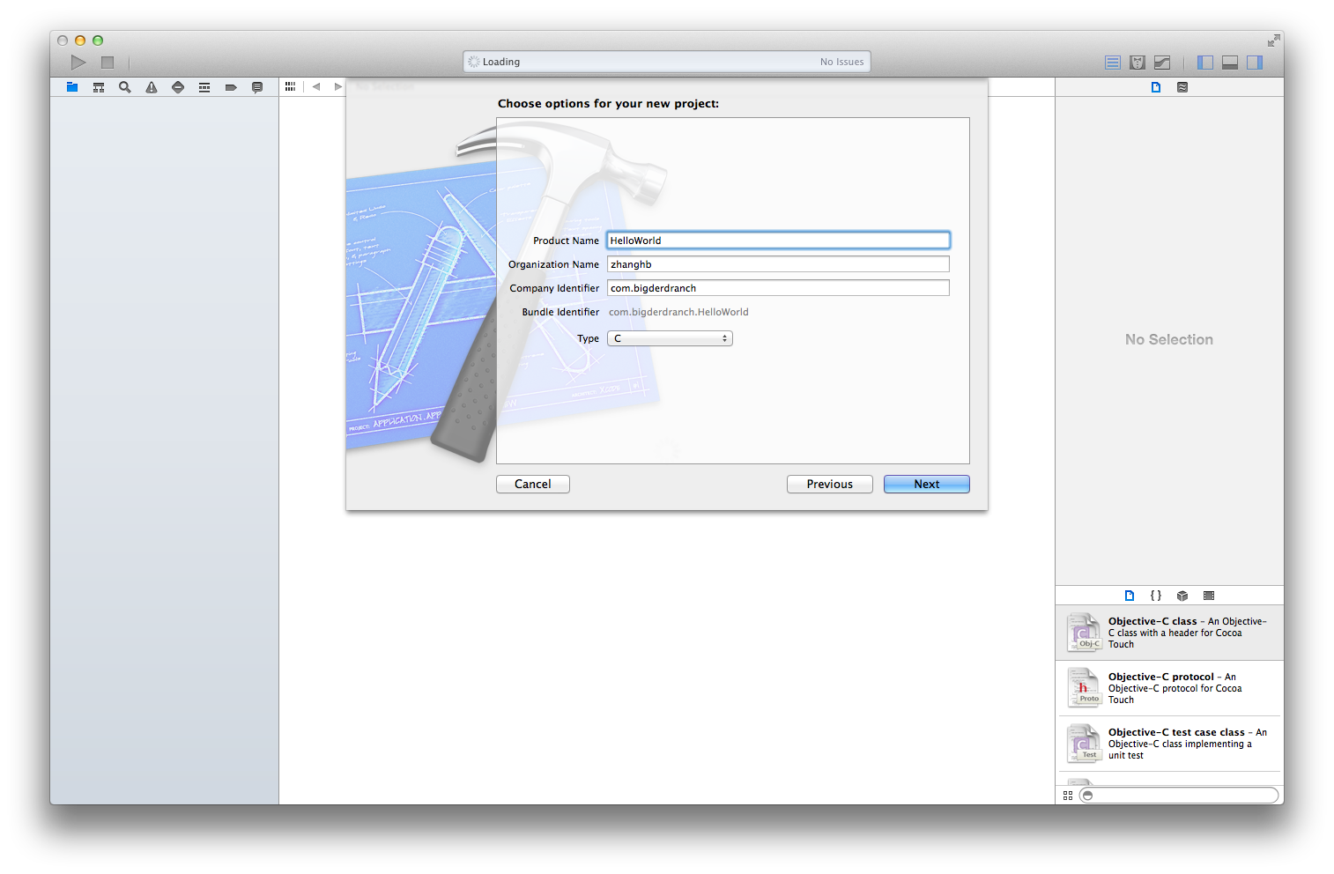Select the Objective-C protocol template

pos(1169,688)
